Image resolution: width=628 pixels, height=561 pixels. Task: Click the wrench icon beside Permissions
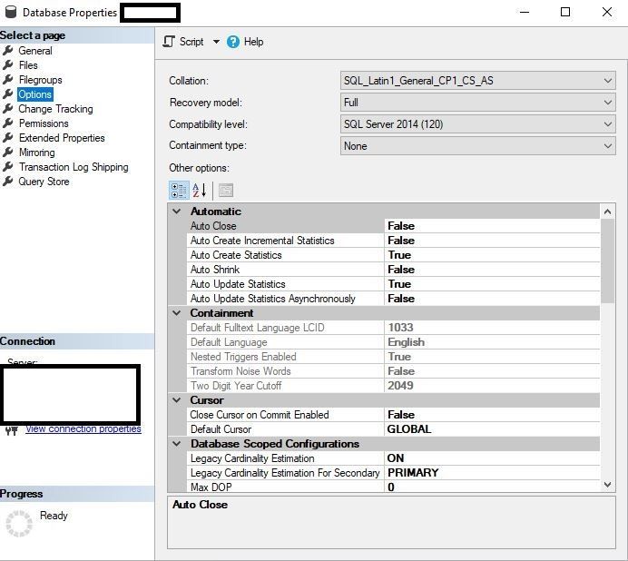tap(8, 123)
